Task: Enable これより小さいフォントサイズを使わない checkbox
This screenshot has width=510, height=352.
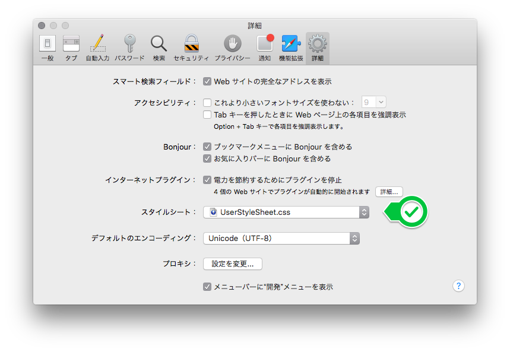Action: [207, 103]
